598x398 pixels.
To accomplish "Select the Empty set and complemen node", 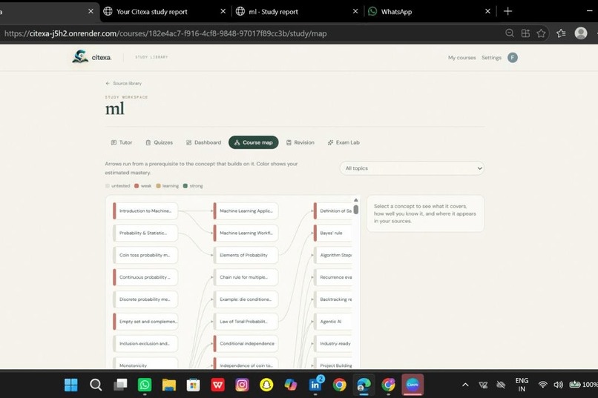I will point(145,322).
